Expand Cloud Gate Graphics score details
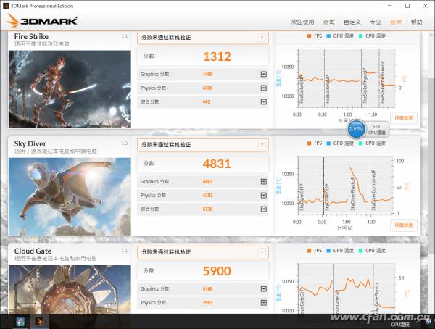The height and width of the screenshot is (329, 435). (264, 288)
